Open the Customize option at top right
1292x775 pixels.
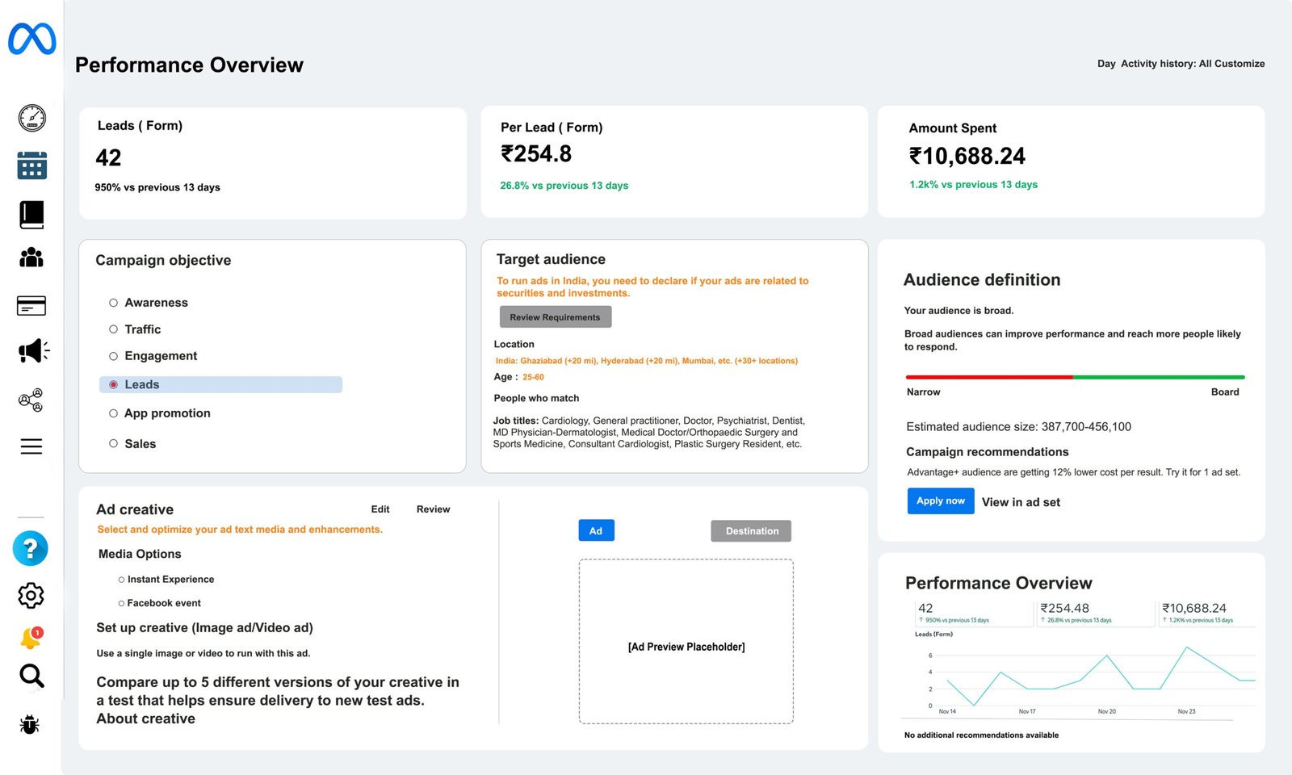tap(1240, 64)
